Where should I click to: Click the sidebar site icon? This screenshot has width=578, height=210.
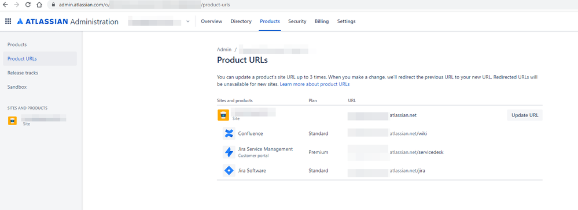point(12,121)
